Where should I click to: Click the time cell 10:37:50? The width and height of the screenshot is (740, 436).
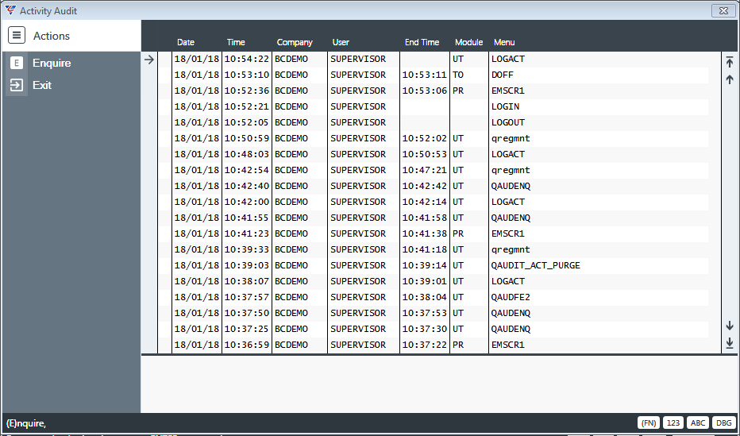[x=246, y=314]
